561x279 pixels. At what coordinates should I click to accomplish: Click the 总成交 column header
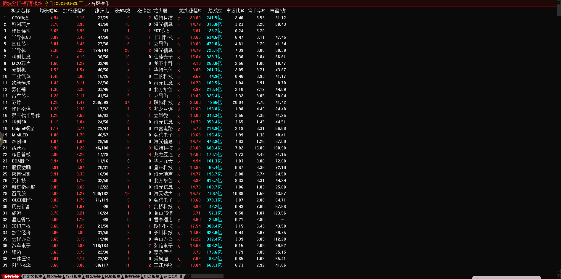[215, 11]
